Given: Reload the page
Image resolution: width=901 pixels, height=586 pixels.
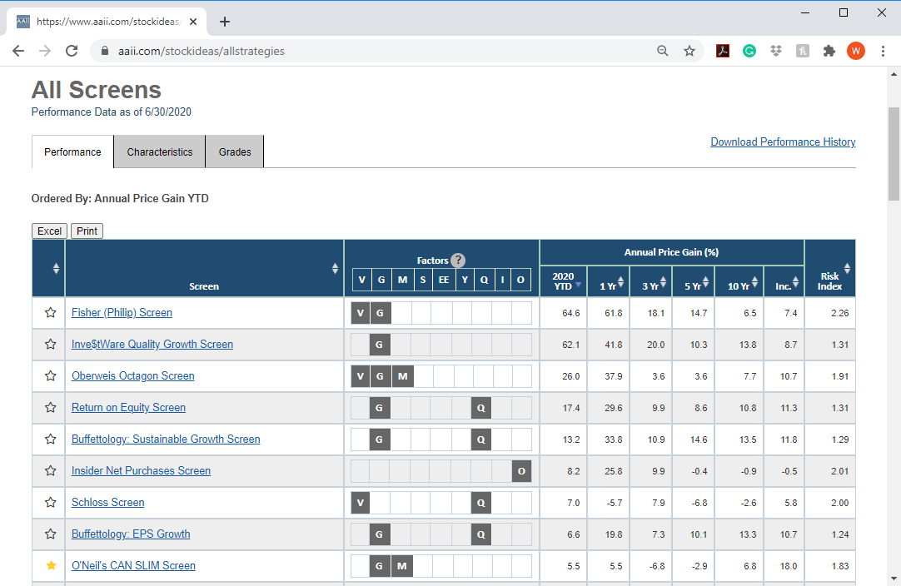Looking at the screenshot, I should 72,51.
